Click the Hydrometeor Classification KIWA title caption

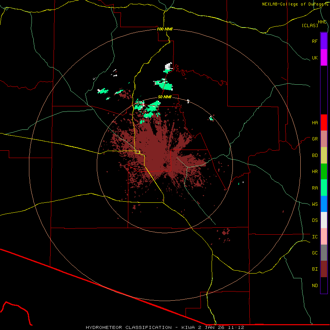[165, 327]
